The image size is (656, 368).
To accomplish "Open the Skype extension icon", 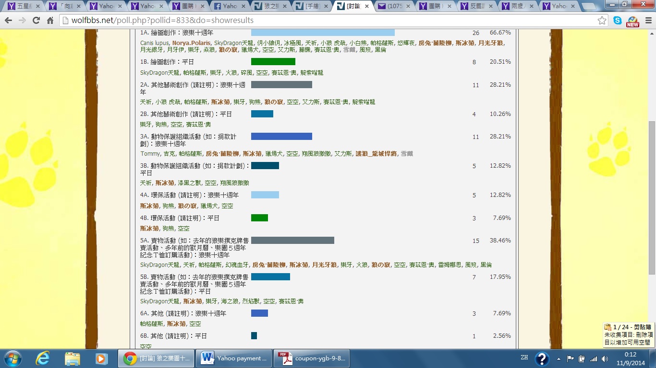I will (618, 21).
